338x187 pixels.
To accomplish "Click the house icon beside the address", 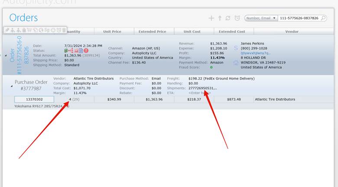I will click(x=236, y=63).
